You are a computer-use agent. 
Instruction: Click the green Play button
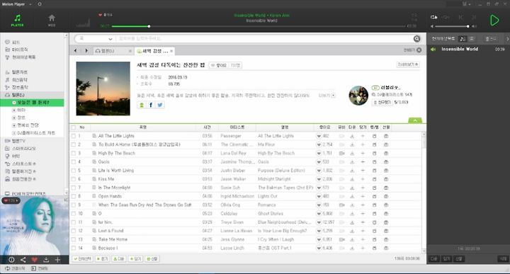[494, 20]
